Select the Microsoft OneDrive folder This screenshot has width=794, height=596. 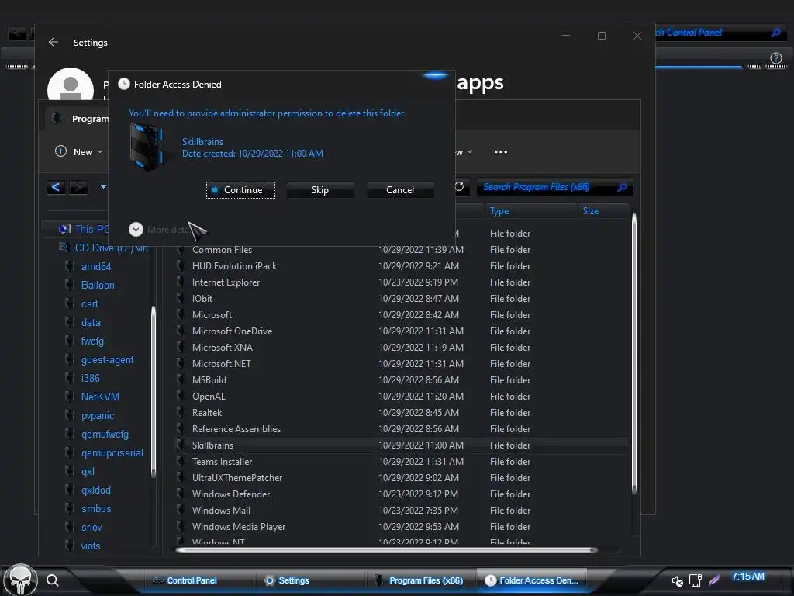402,331
